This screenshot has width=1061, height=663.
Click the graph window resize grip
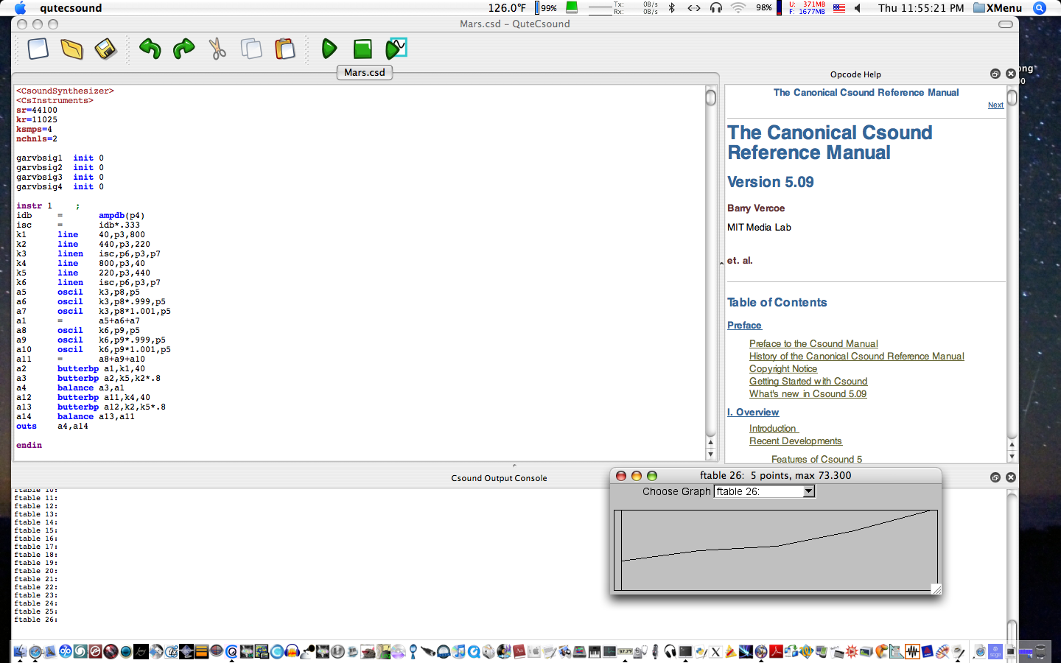(936, 589)
